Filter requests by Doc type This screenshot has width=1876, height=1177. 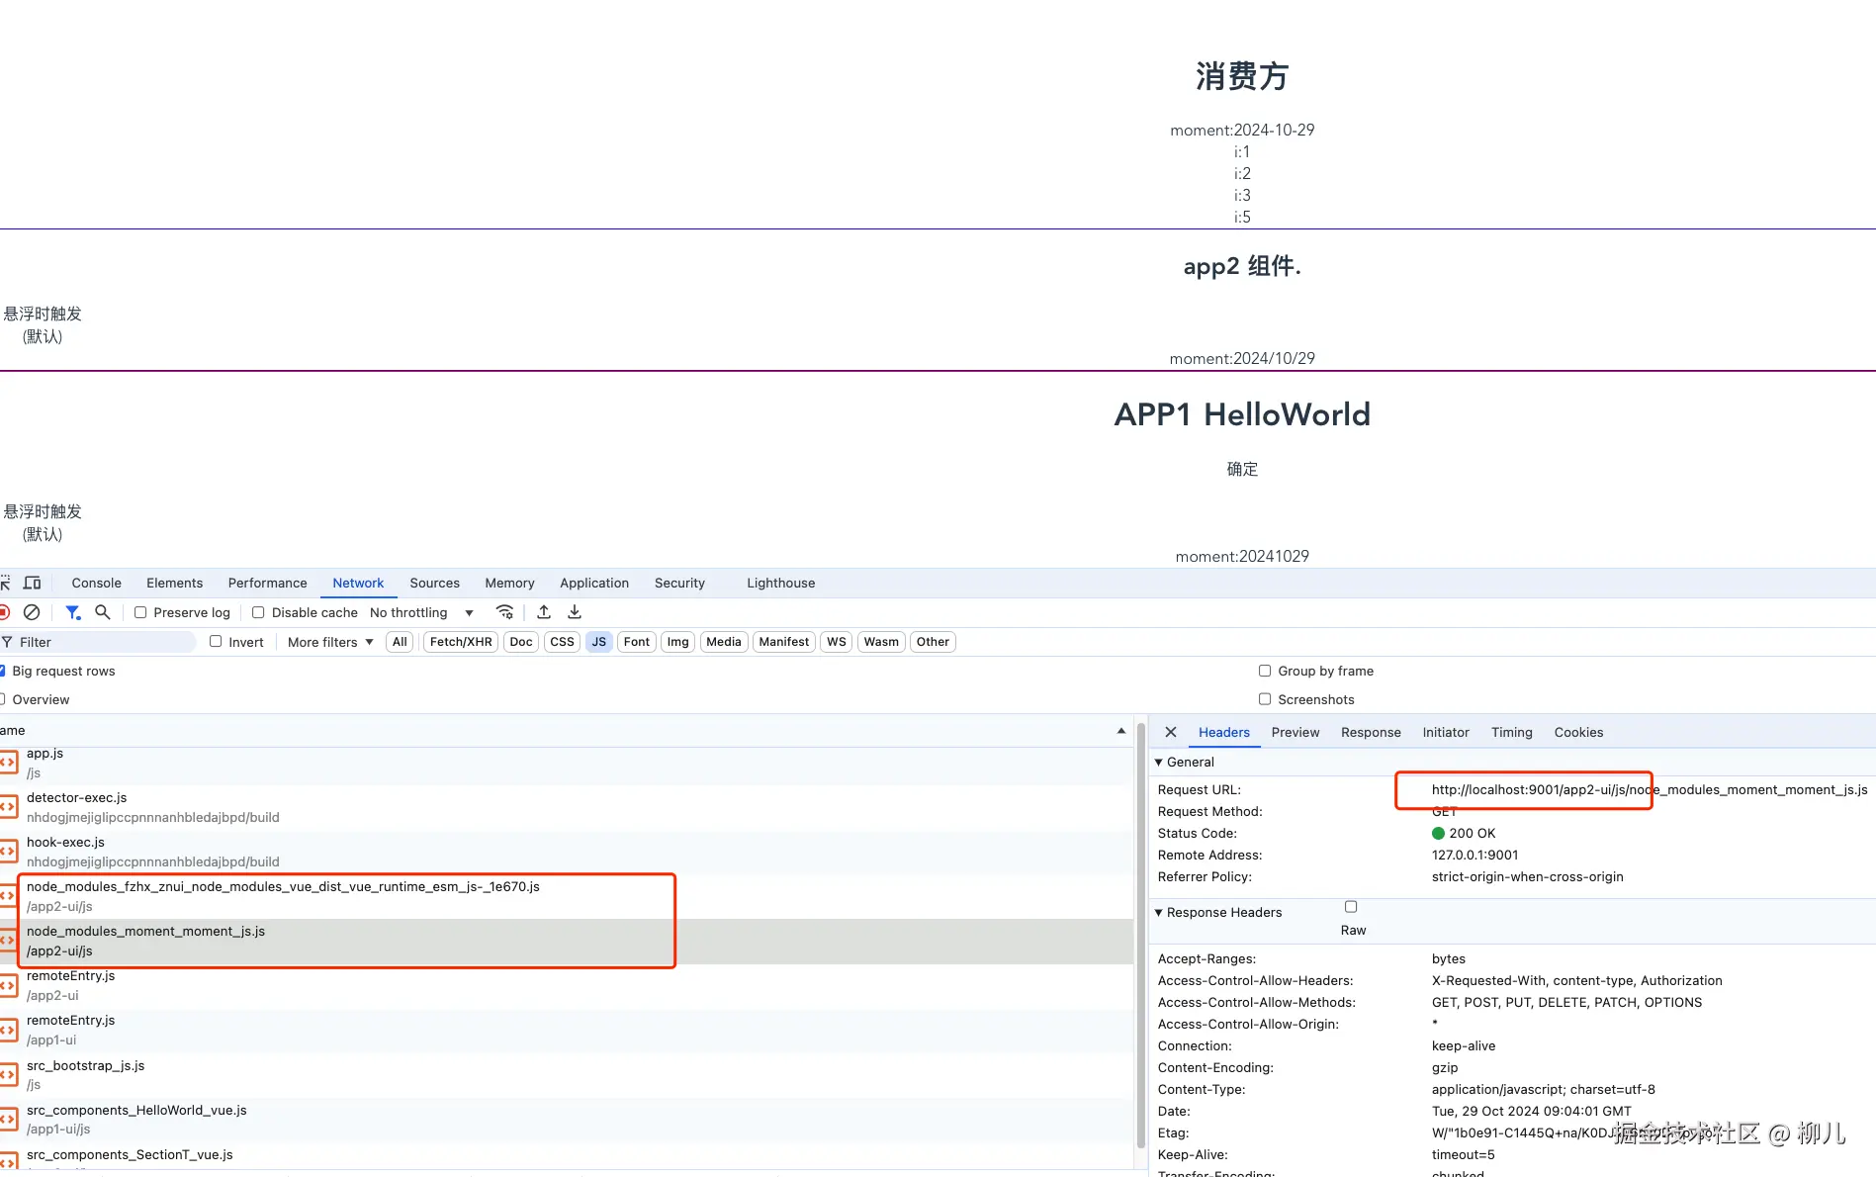point(521,643)
